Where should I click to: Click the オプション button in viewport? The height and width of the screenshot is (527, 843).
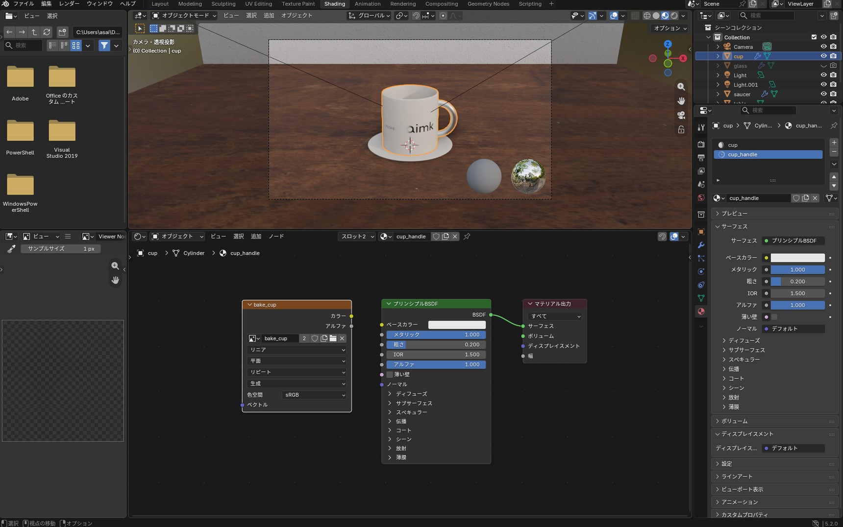(x=670, y=28)
